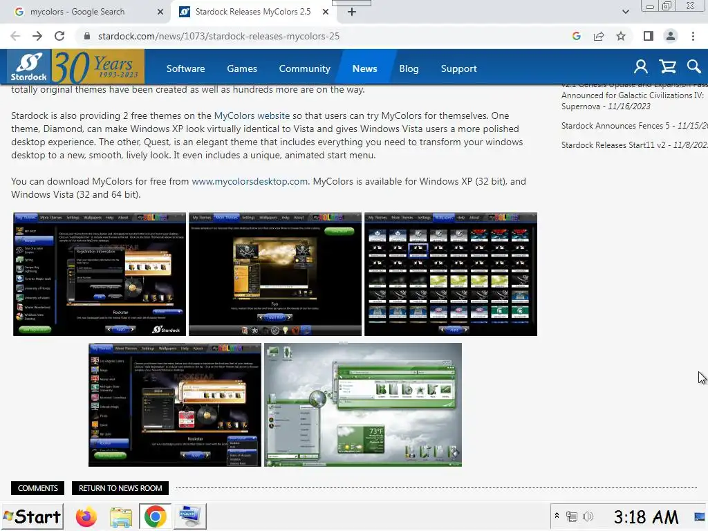Screen dimensions: 708x531
Task: View site information via the padlock icon
Action: point(87,36)
